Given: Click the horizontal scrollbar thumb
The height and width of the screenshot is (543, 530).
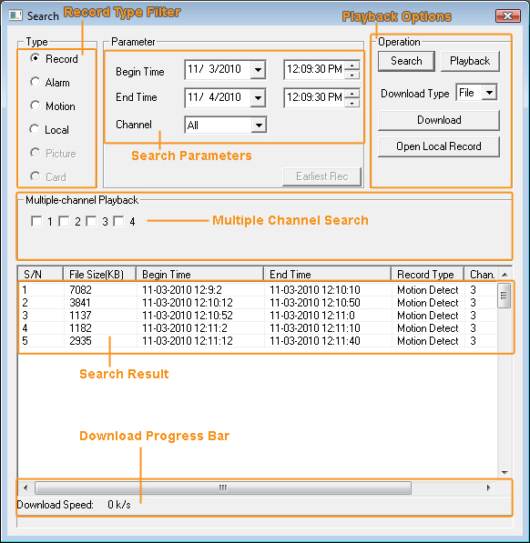Looking at the screenshot, I should pos(223,488).
